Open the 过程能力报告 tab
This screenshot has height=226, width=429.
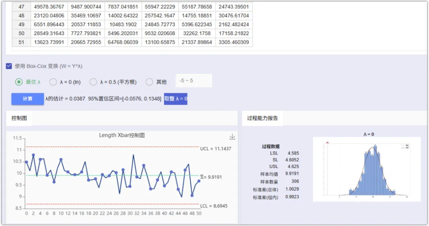(263, 118)
